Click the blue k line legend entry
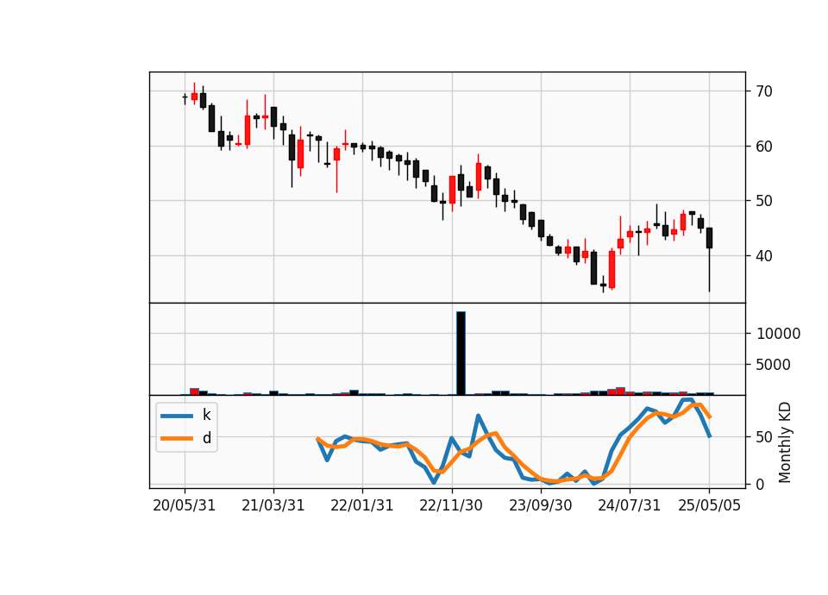 point(186,416)
